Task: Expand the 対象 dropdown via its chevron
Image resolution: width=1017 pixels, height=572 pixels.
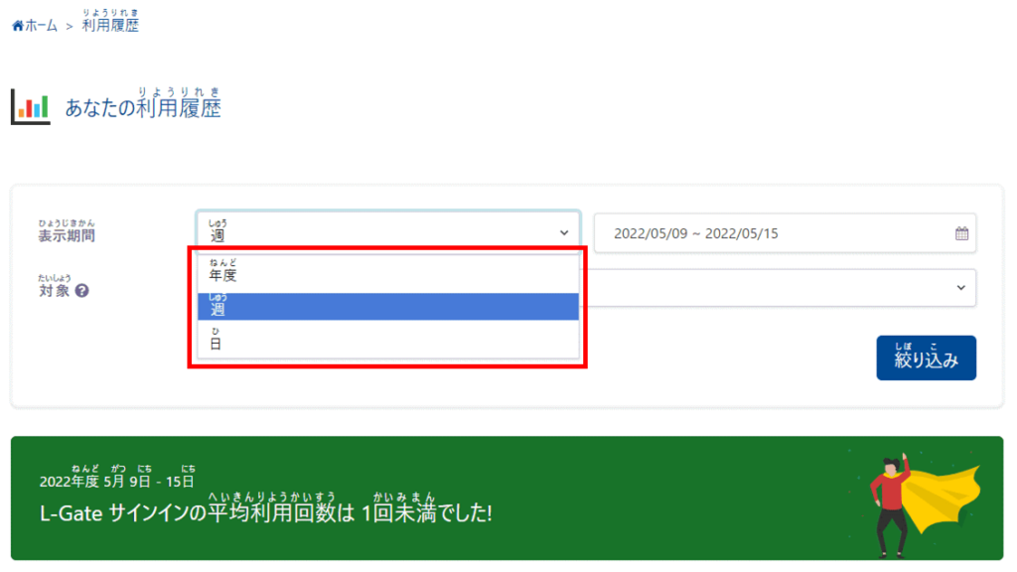Action: pos(960,287)
